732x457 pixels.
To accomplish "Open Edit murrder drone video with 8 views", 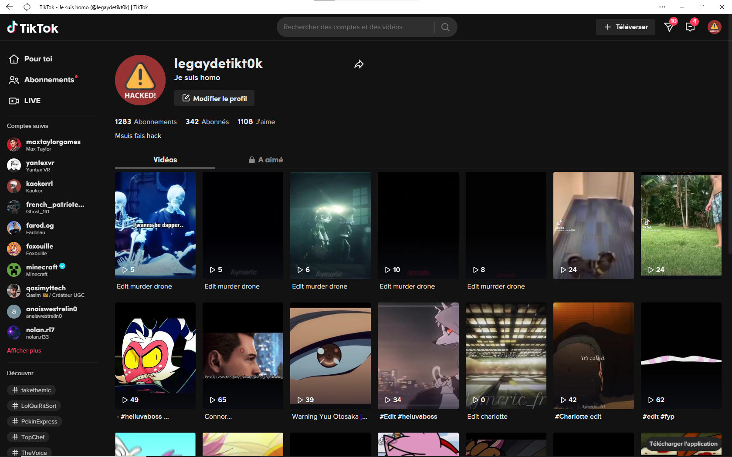I will tap(506, 225).
